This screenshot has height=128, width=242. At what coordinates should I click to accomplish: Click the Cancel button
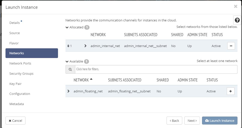point(15,121)
